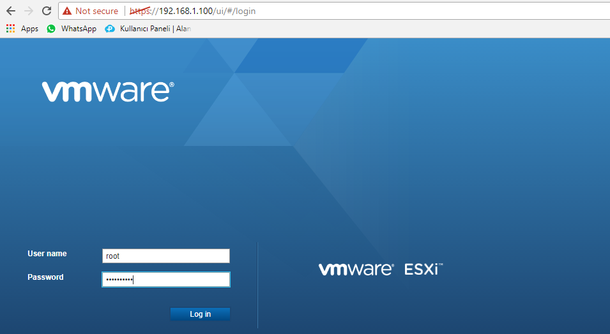Click the Password label
Image resolution: width=610 pixels, height=334 pixels.
(45, 277)
